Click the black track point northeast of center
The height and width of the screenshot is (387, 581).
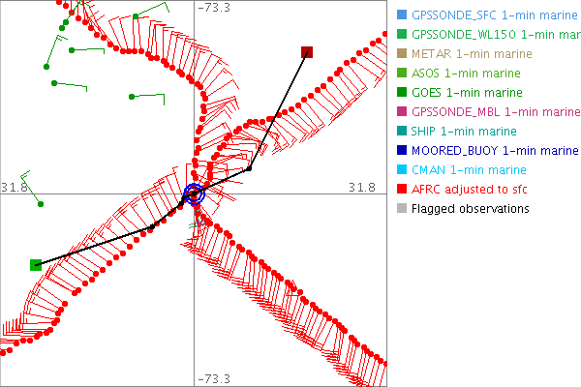(x=249, y=168)
